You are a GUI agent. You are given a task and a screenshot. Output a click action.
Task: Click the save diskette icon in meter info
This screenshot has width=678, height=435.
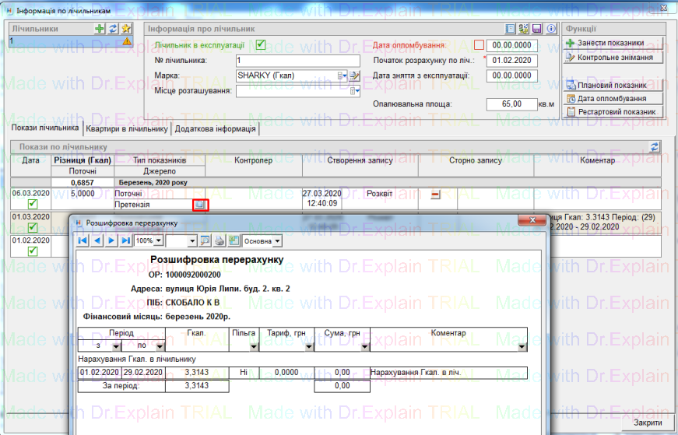(536, 29)
